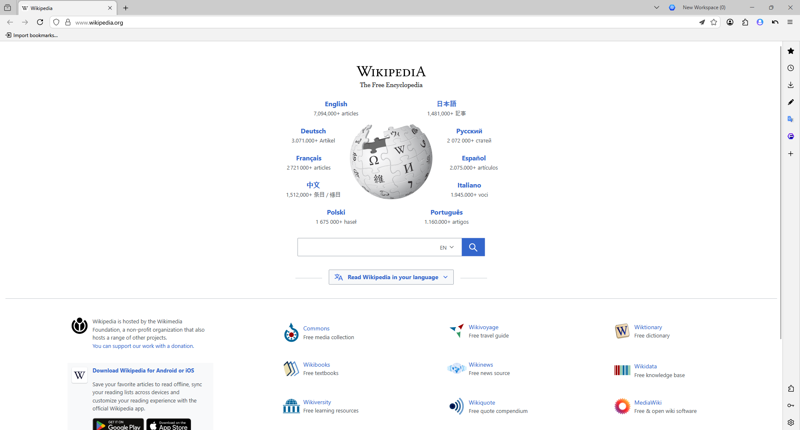Click the MediaWiki sunflower logo icon
This screenshot has width=800, height=430.
[622, 406]
